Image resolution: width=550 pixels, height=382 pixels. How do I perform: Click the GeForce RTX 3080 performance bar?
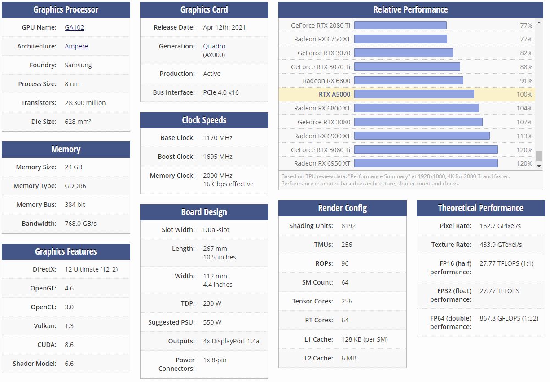click(x=418, y=122)
